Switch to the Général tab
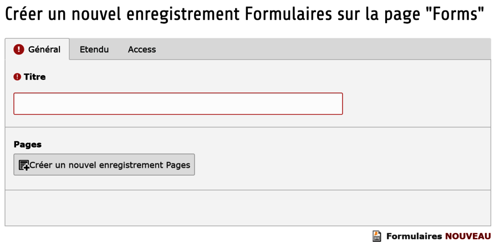 (37, 49)
